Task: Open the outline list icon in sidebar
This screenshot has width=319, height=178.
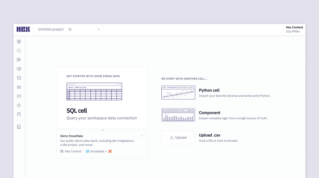Action: pos(19,42)
